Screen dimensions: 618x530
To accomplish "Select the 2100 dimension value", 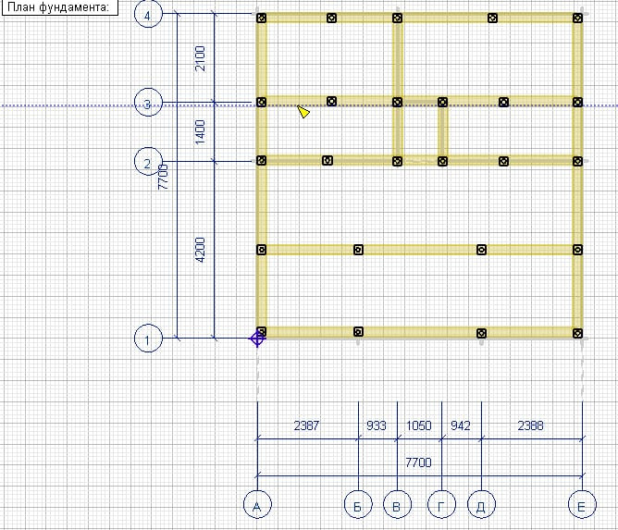I will click(201, 58).
